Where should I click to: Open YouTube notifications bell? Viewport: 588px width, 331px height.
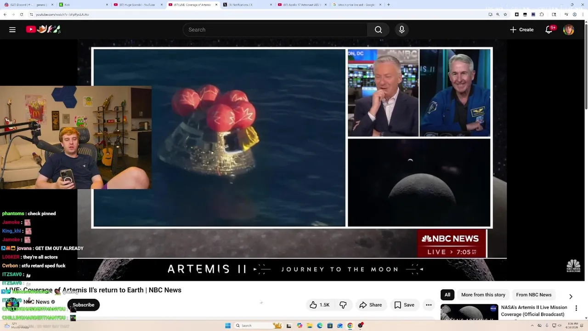tap(549, 29)
